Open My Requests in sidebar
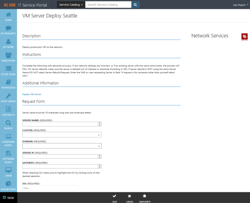The image size is (250, 203). pos(8,29)
